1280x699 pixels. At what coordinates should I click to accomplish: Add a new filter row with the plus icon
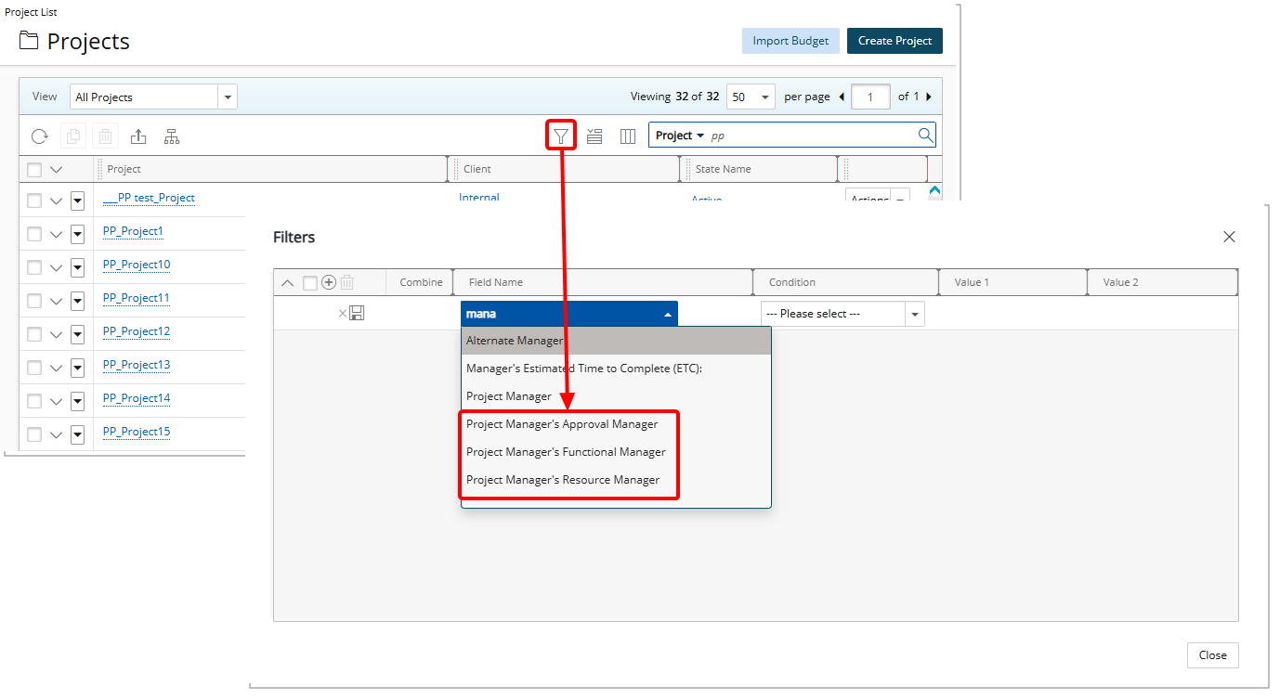[x=328, y=282]
